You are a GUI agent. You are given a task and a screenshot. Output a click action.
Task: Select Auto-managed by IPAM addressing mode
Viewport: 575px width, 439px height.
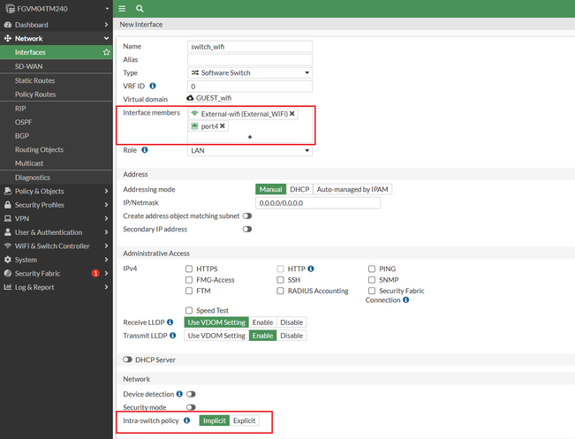pos(352,189)
